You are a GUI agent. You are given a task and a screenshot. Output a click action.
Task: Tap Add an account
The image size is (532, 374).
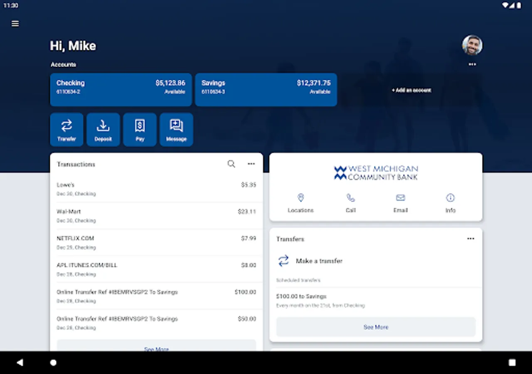click(411, 90)
